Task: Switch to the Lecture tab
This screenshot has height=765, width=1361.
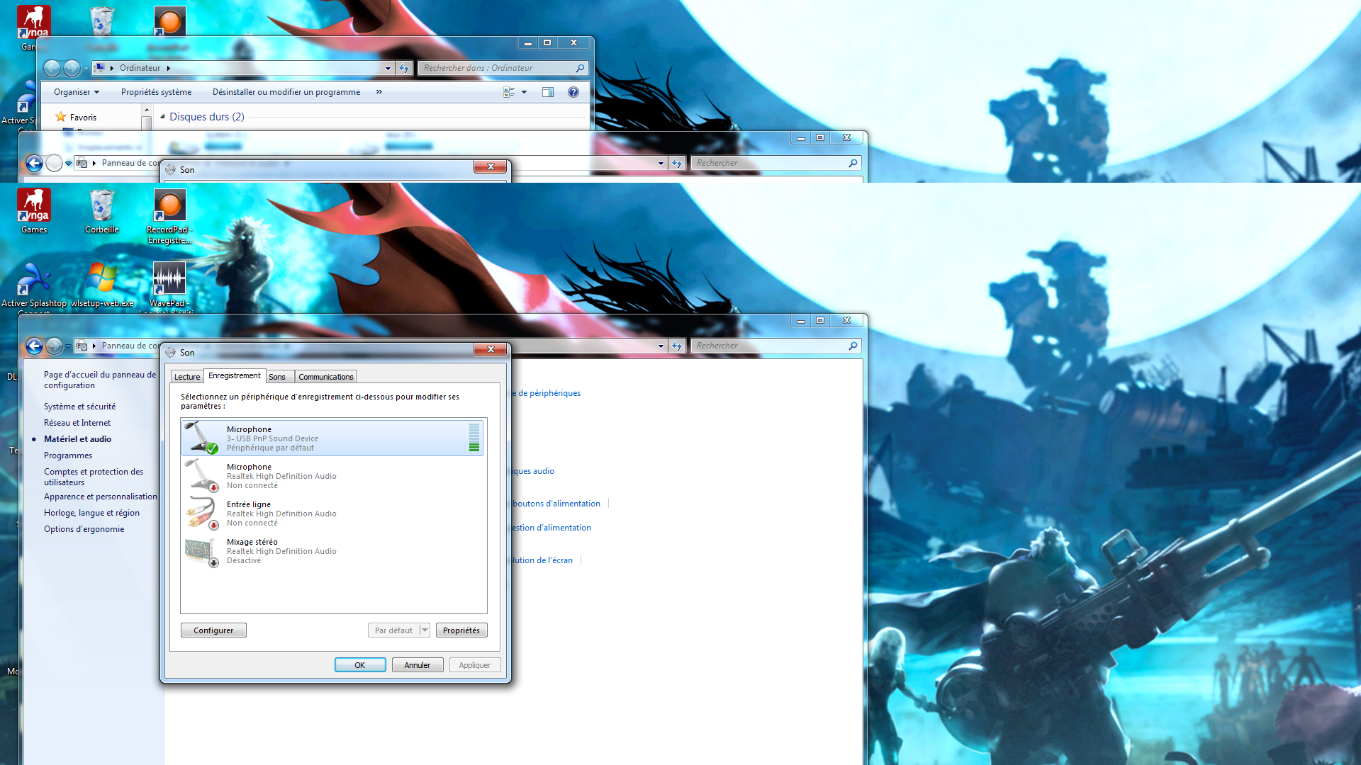Action: 187,377
